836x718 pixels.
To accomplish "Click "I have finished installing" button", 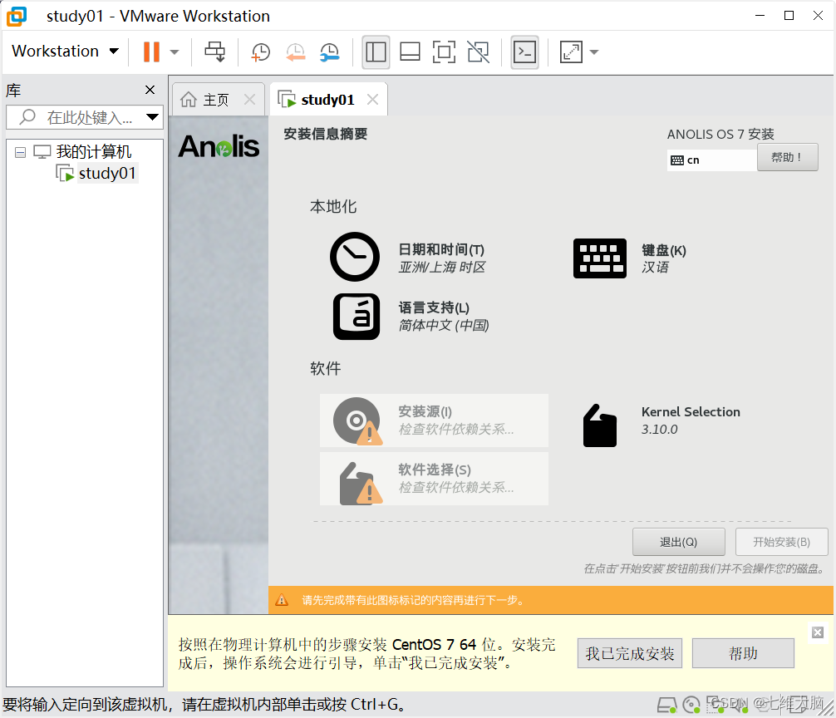I will coord(630,653).
